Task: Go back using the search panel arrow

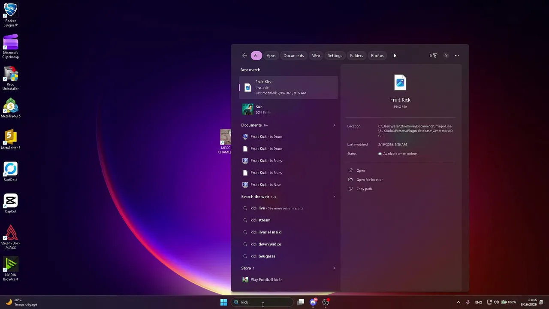Action: click(244, 55)
